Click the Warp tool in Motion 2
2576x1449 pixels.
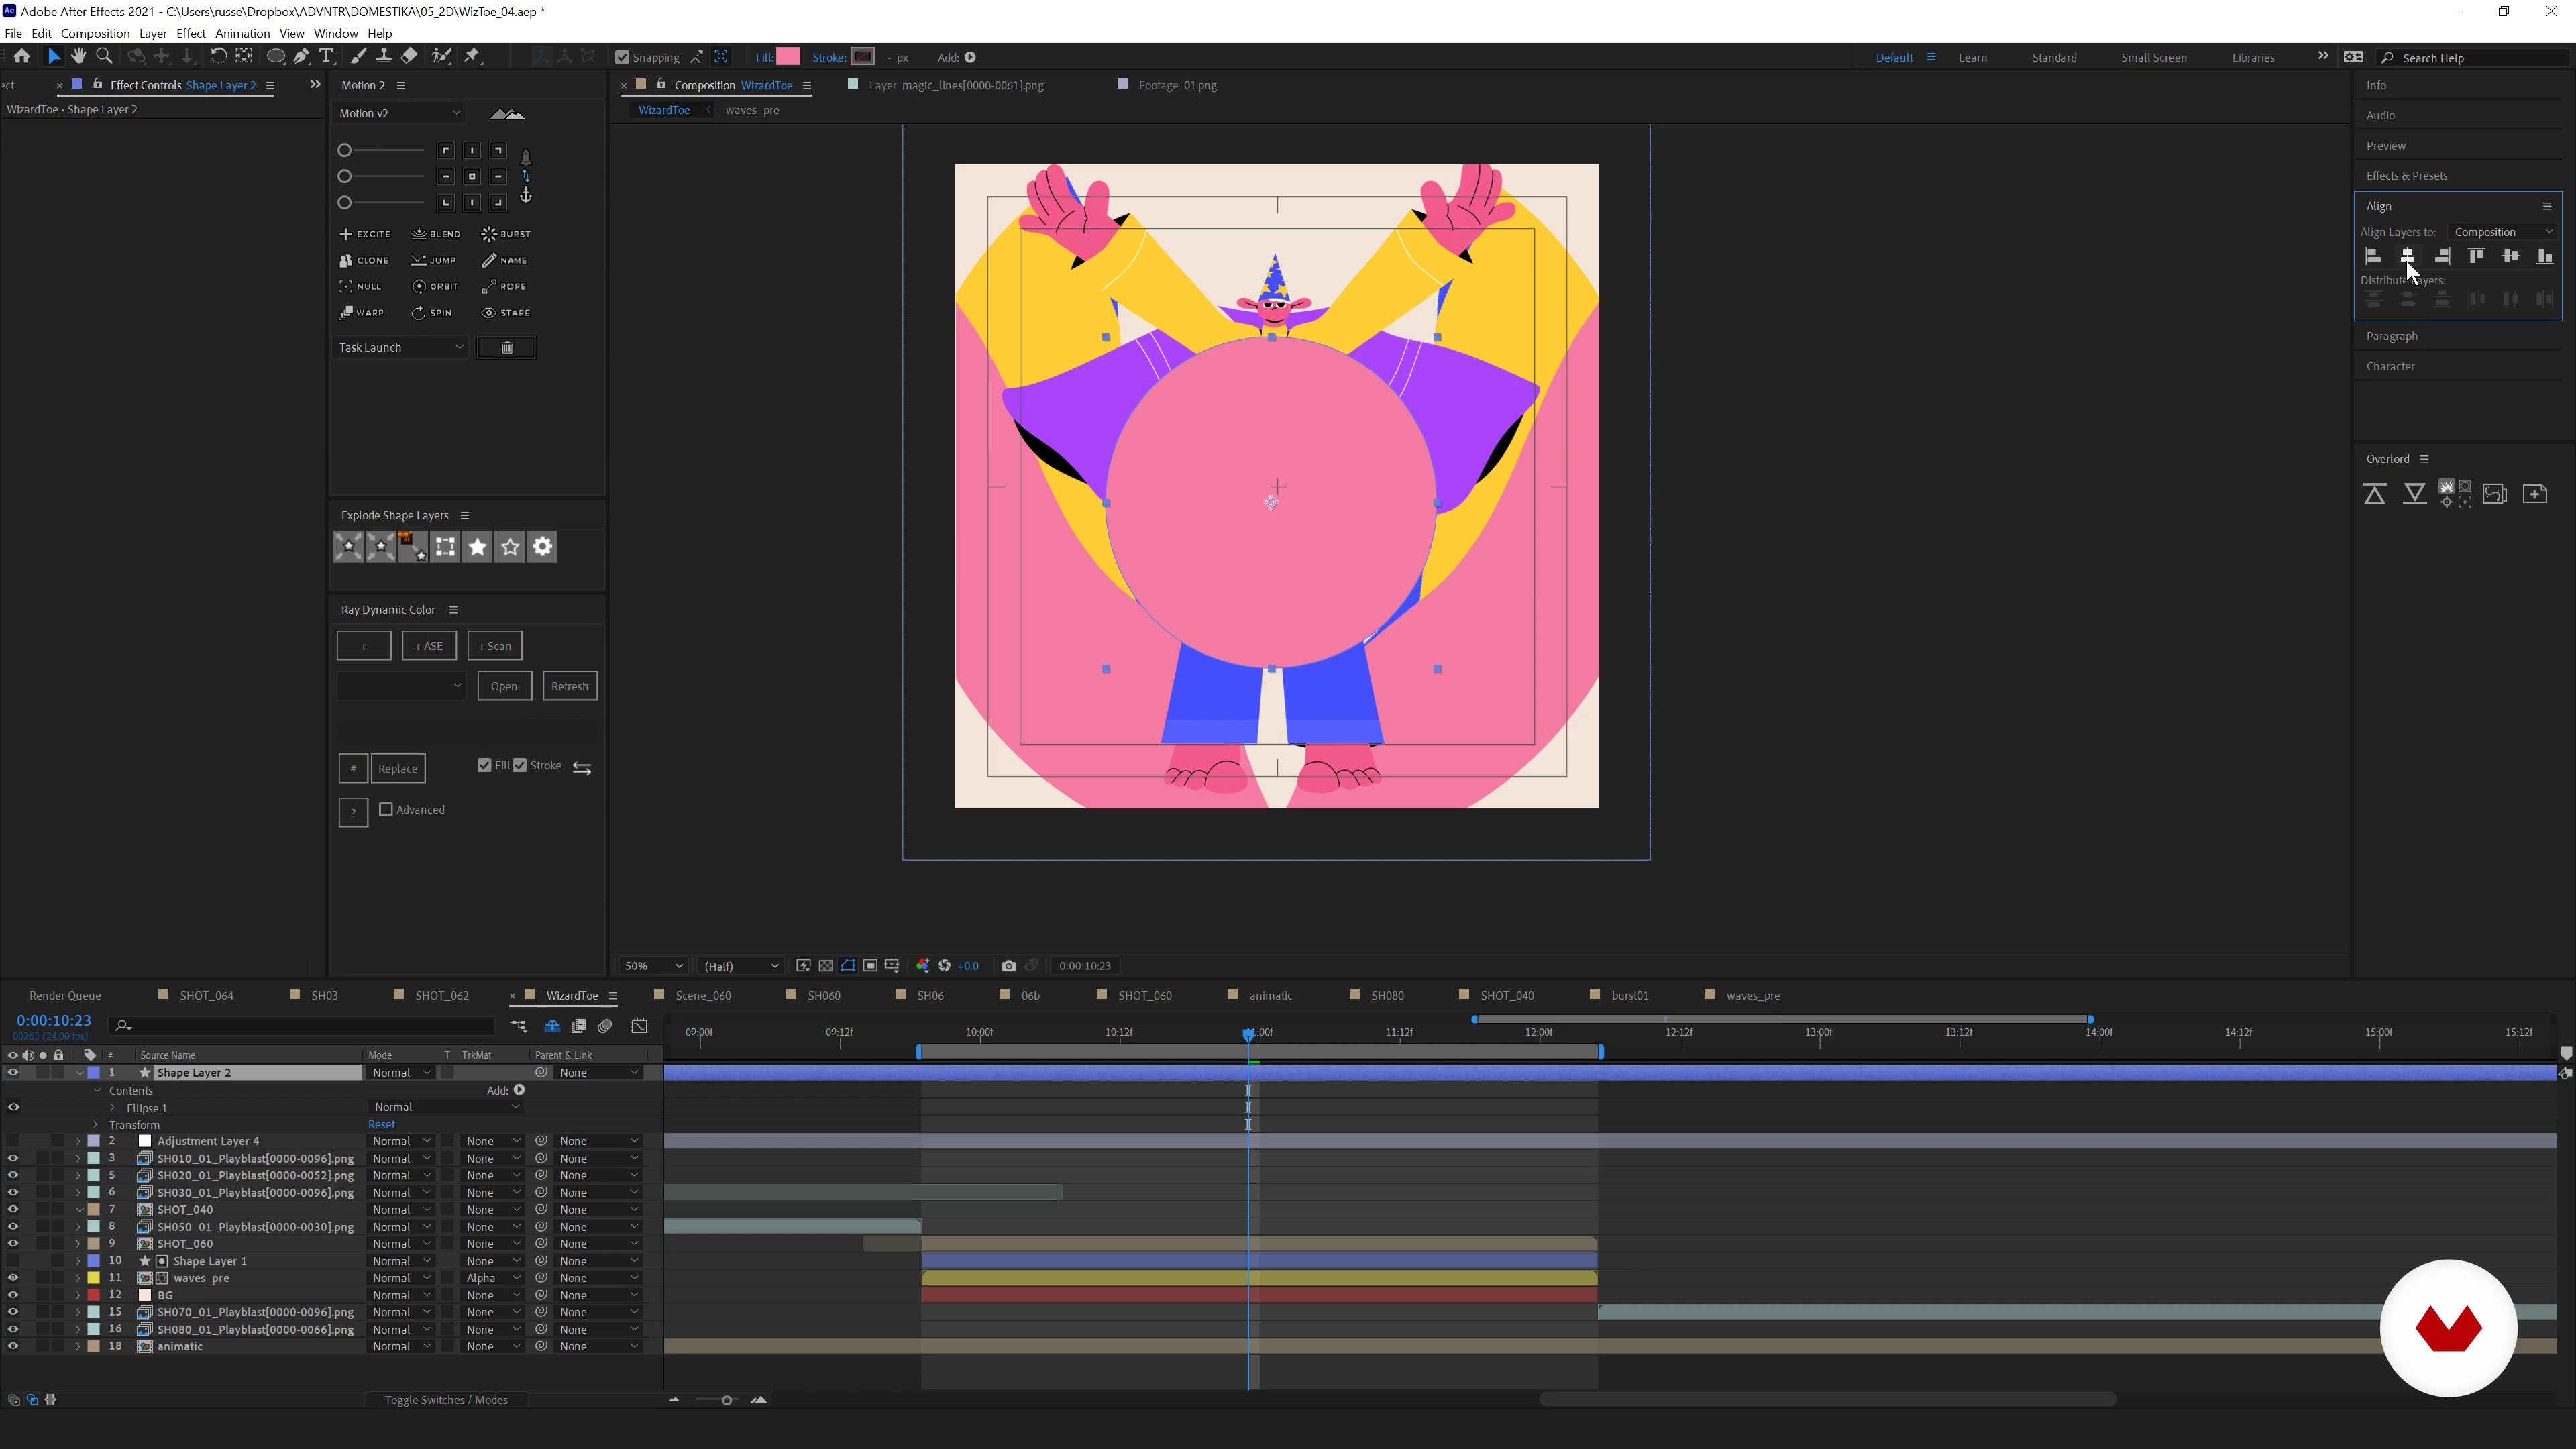pyautogui.click(x=362, y=312)
